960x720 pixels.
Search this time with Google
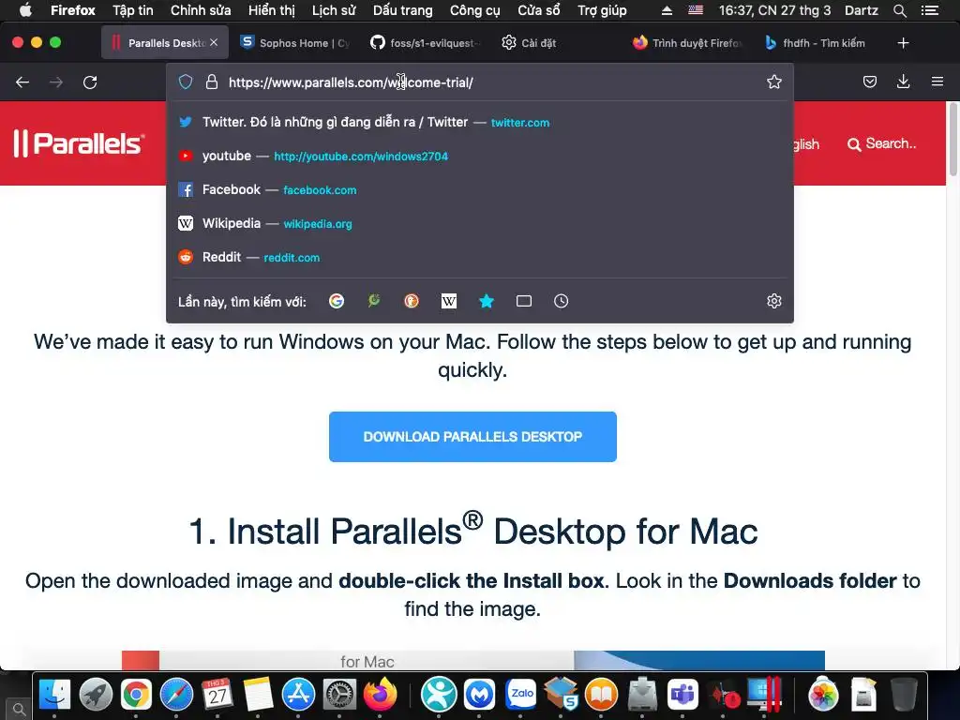(x=337, y=301)
